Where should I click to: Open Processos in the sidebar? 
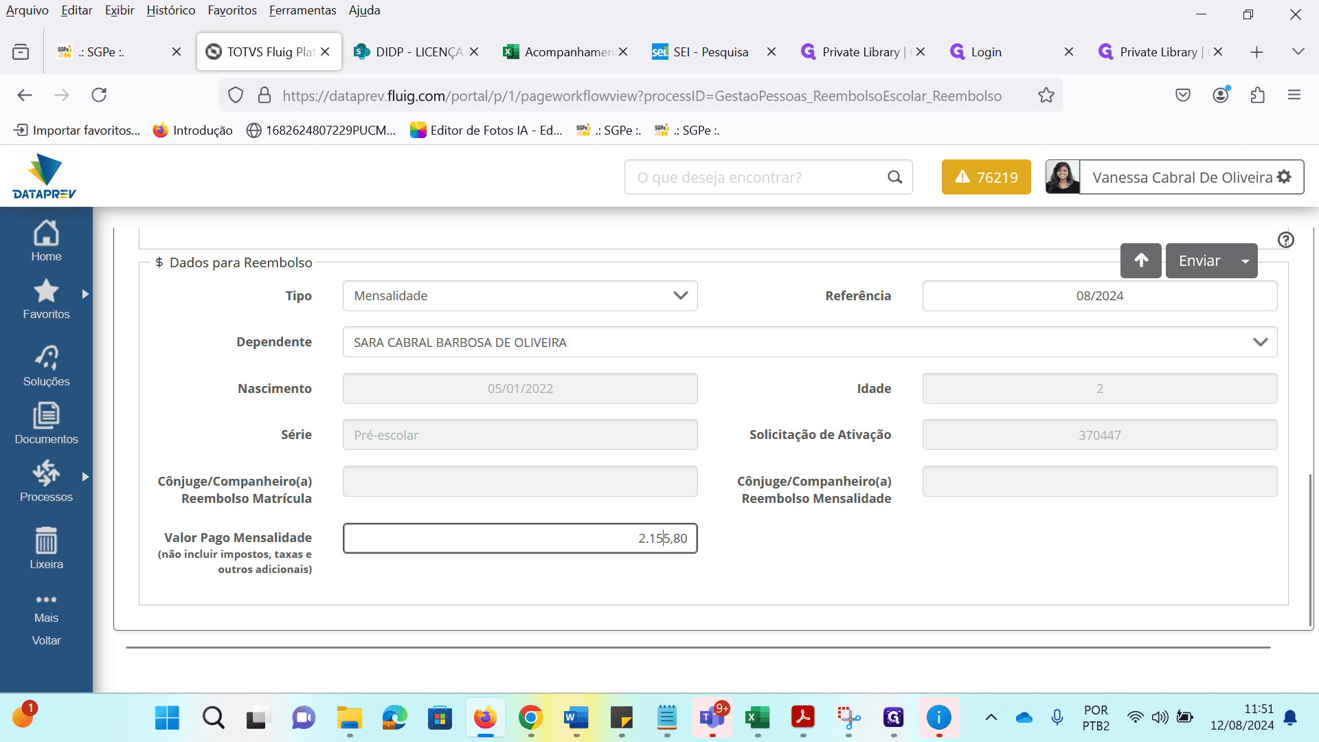[x=46, y=482]
